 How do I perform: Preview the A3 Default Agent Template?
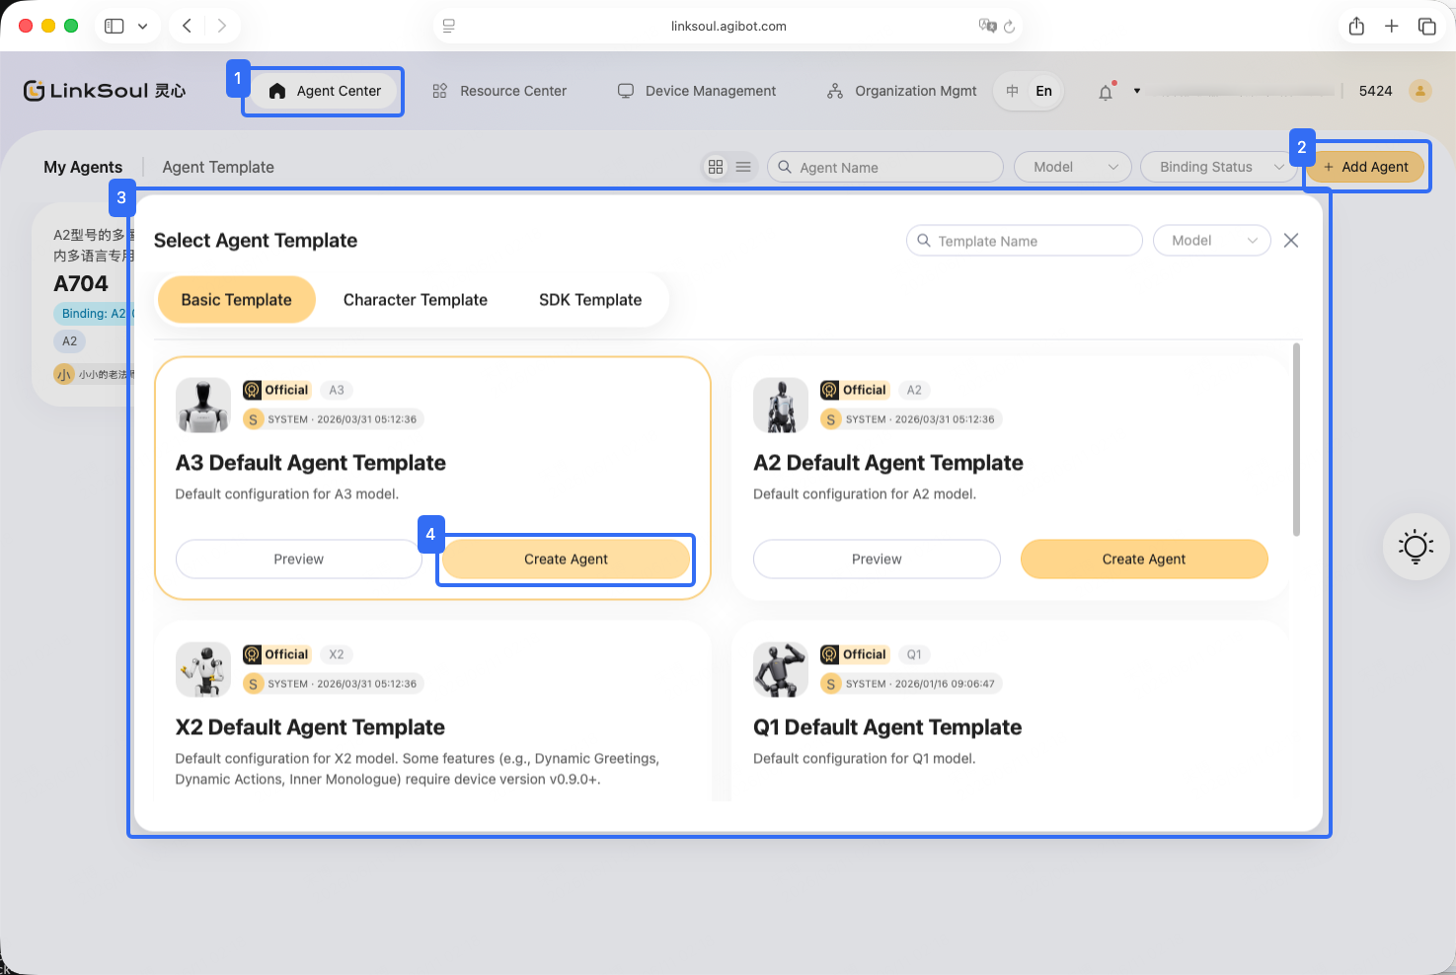[x=299, y=559]
